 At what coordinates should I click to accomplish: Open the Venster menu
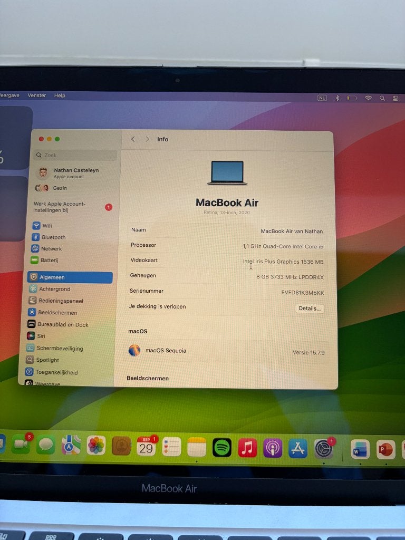[37, 95]
